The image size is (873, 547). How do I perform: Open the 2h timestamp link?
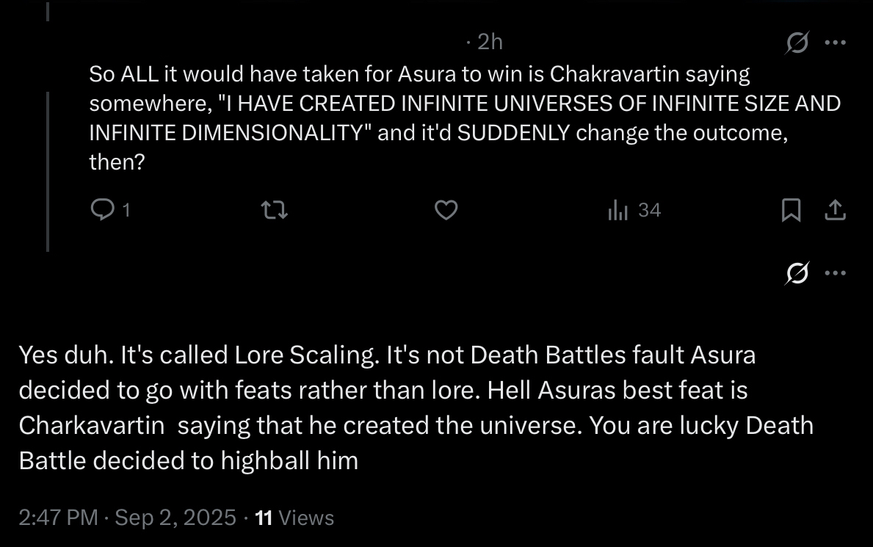point(490,42)
